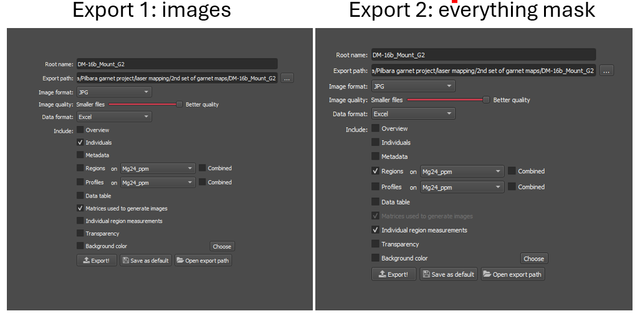
Task: Enable Background color checkbox in Export 2 dialog
Action: [x=376, y=258]
